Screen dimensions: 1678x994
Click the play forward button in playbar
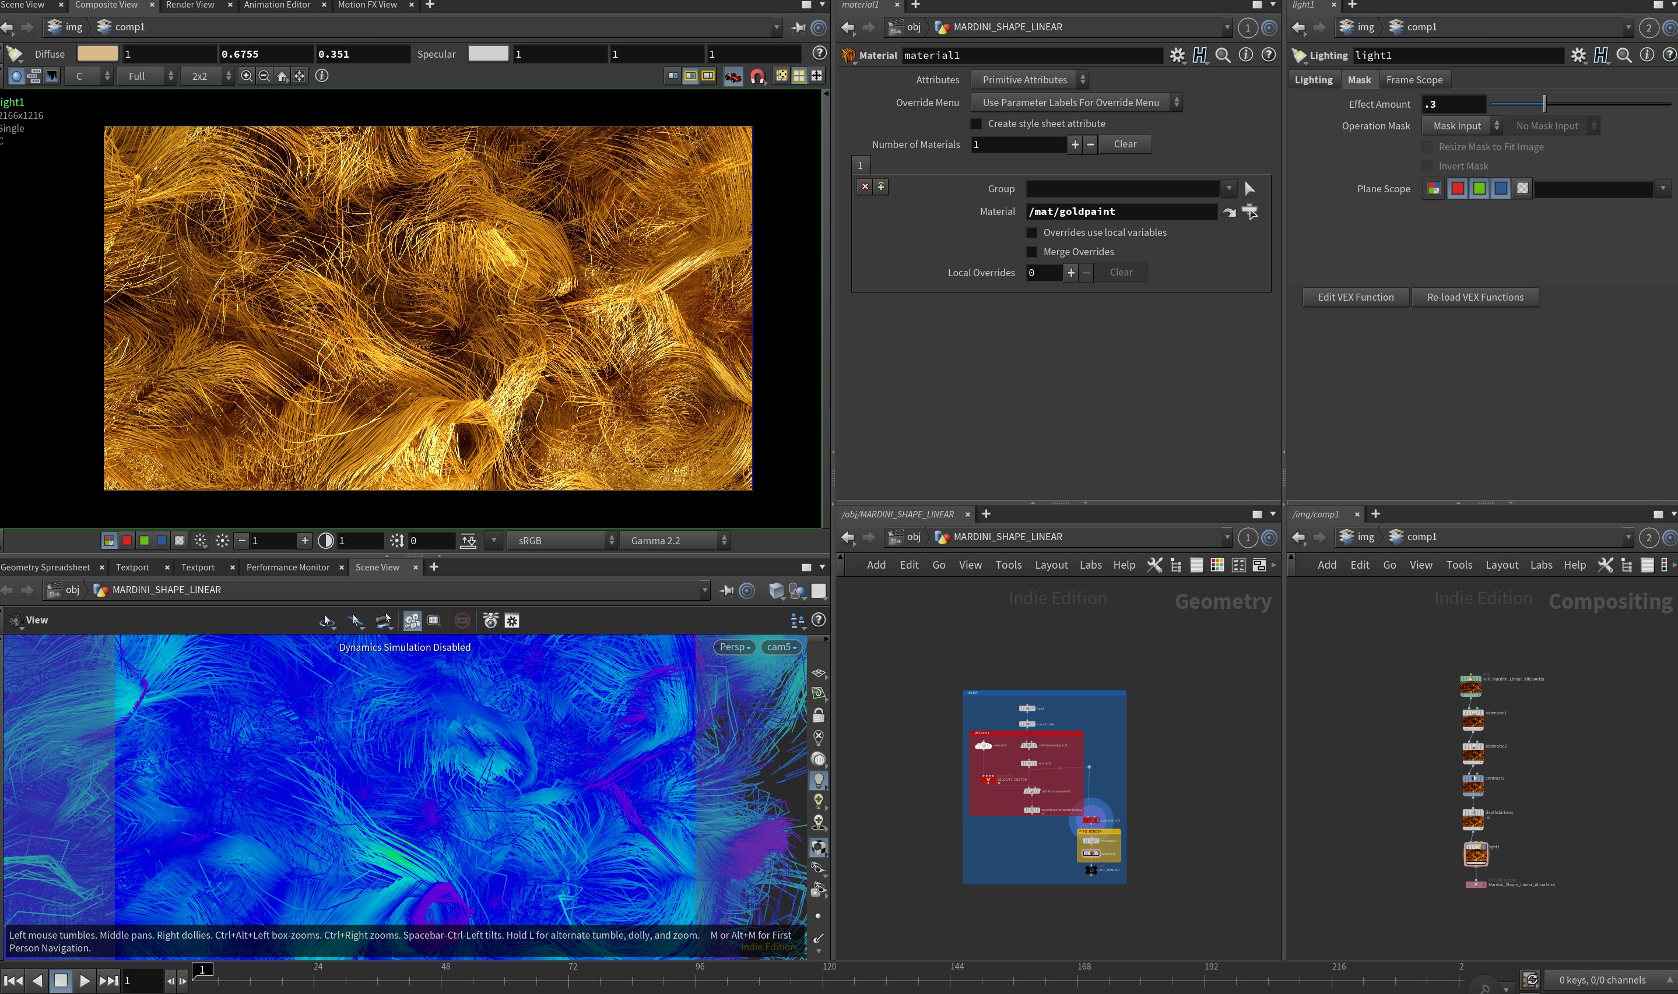85,981
